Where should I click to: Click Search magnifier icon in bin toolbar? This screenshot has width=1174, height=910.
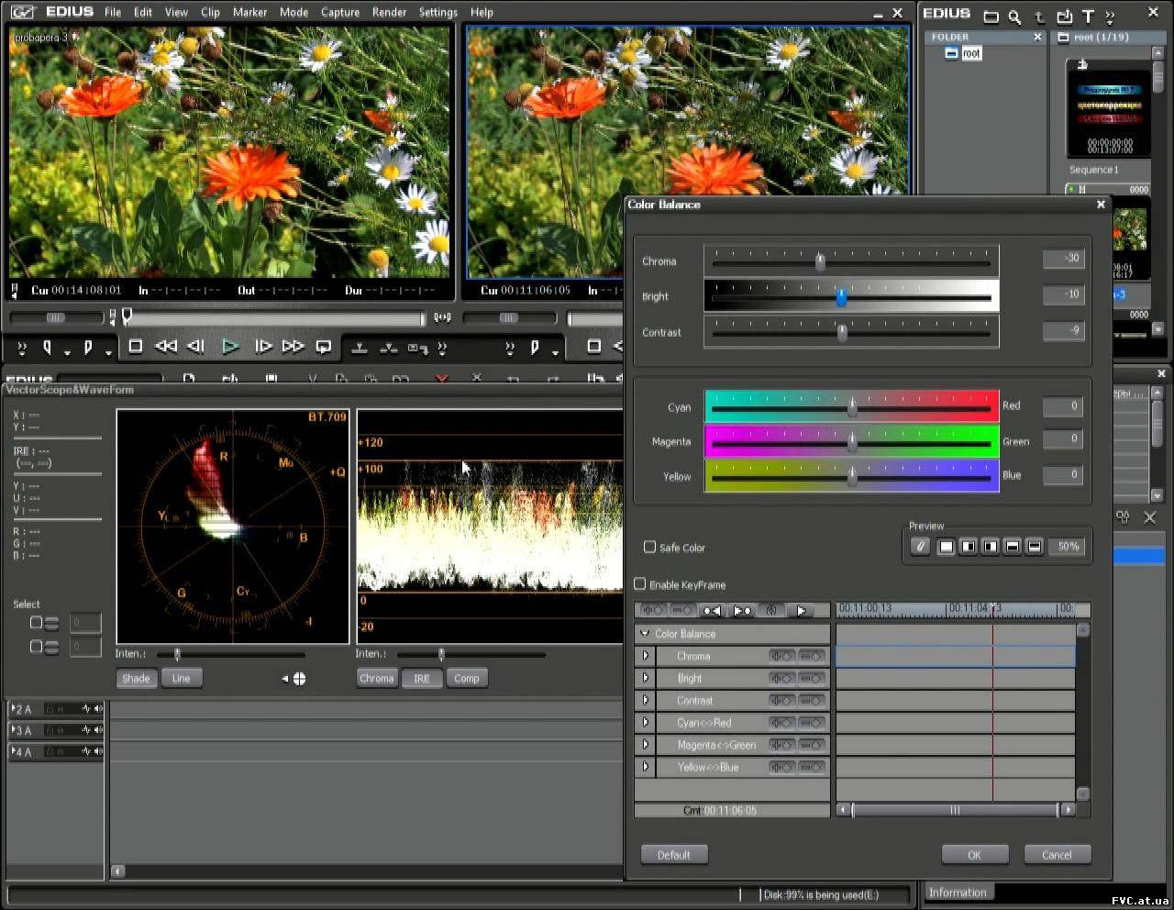(x=1014, y=16)
